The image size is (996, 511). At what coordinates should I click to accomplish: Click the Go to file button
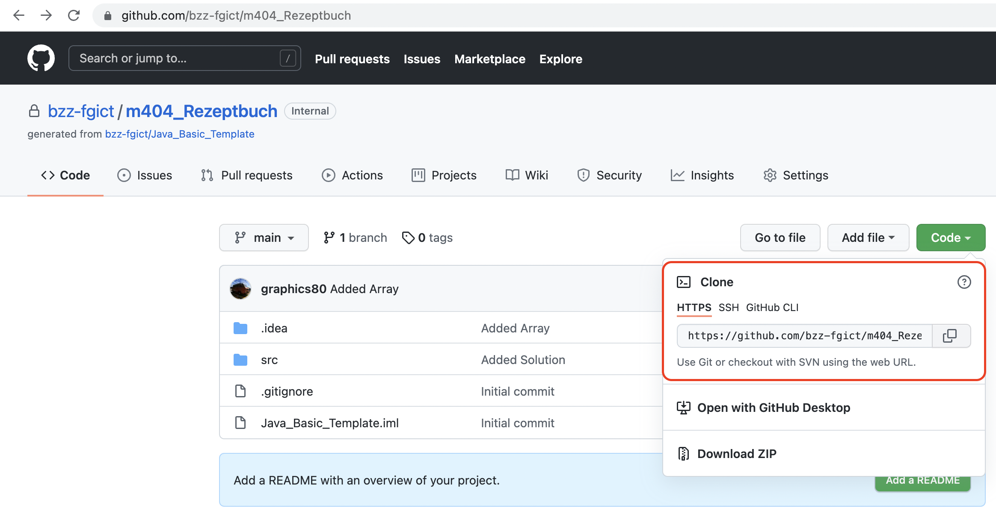(780, 237)
